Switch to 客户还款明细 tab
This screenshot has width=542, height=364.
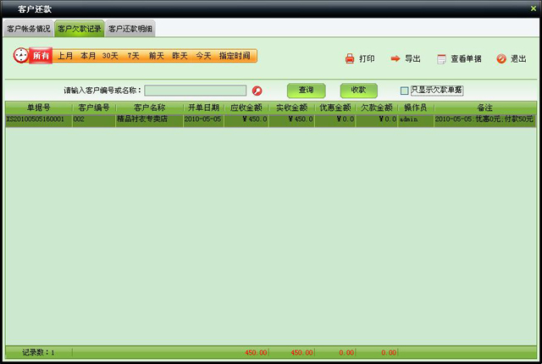[x=130, y=29]
